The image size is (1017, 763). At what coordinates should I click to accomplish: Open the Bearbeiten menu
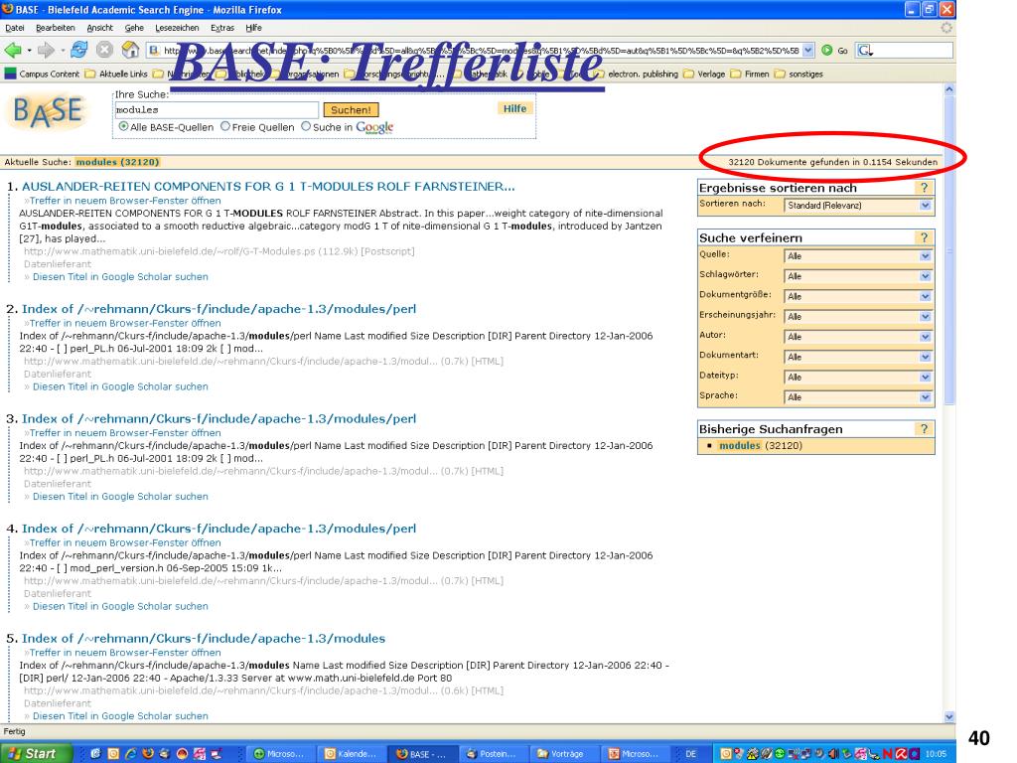[56, 28]
